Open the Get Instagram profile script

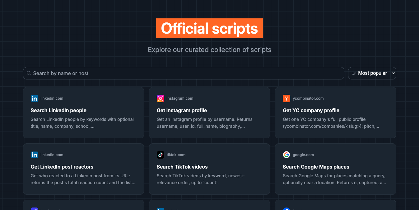click(x=209, y=112)
